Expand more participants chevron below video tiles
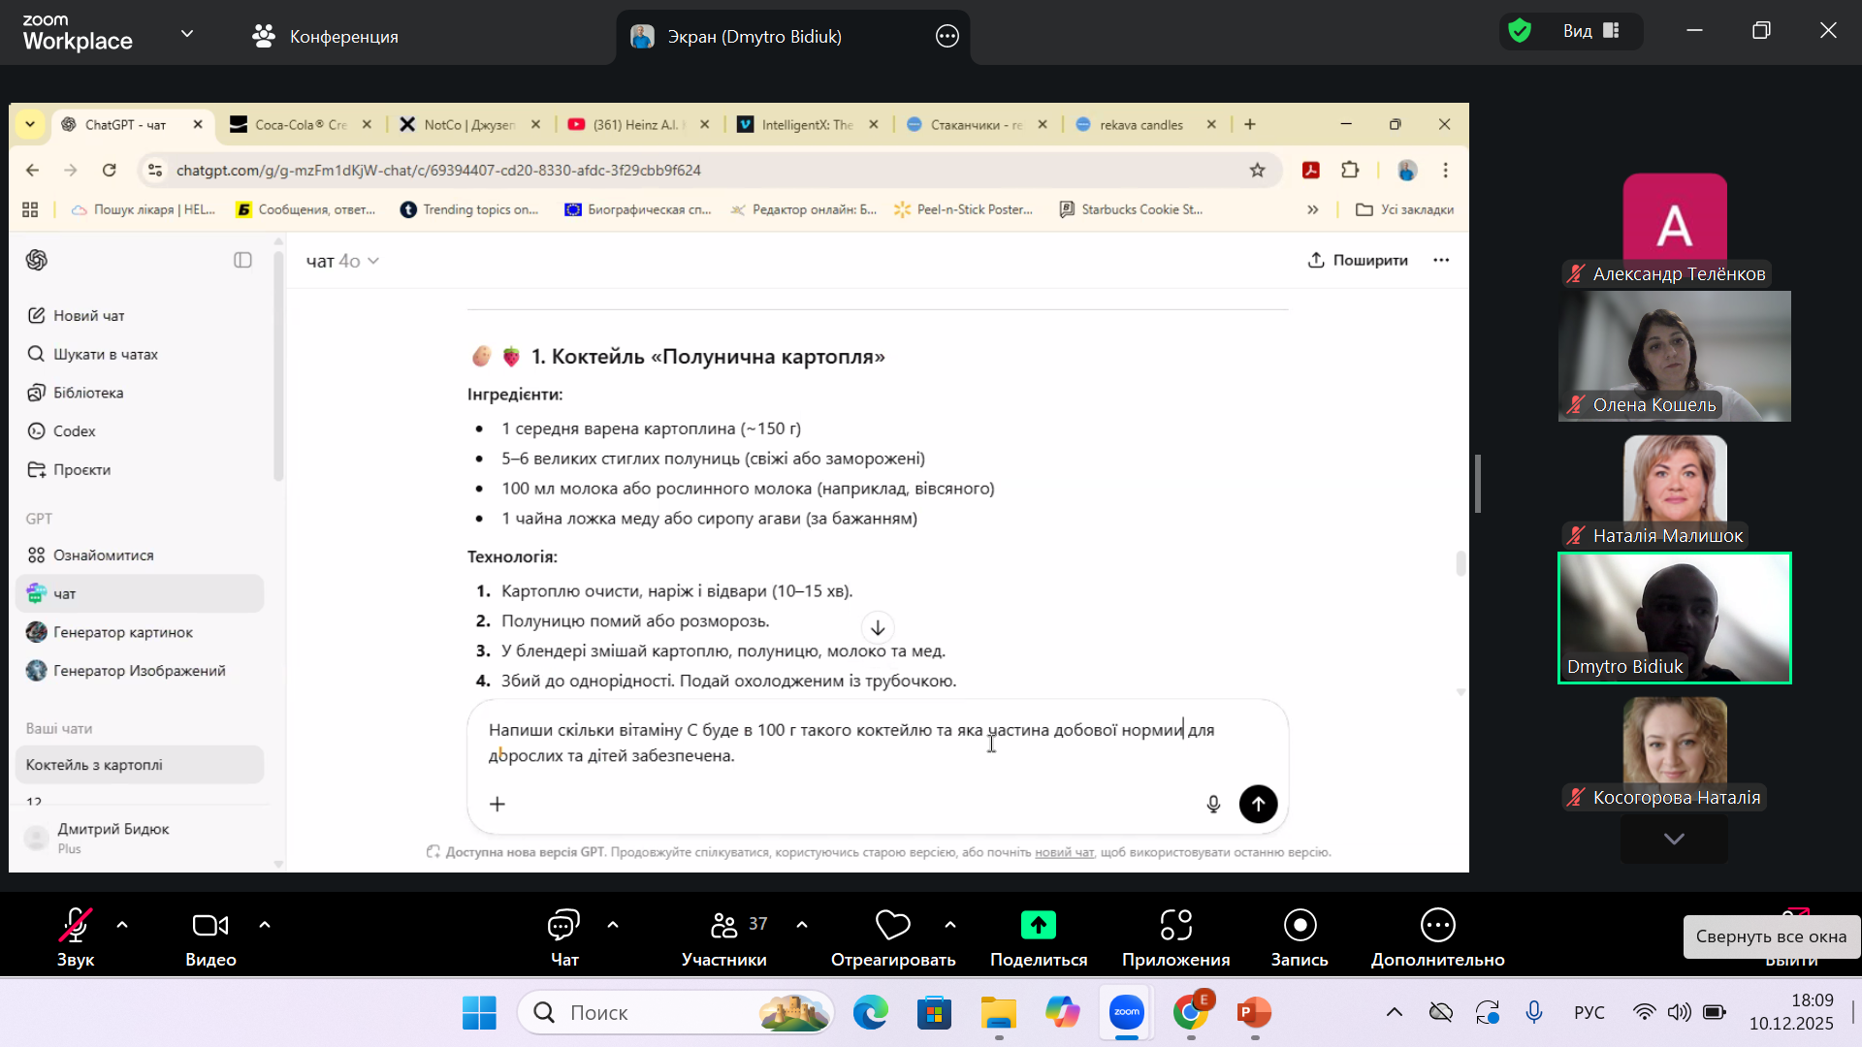The width and height of the screenshot is (1862, 1047). [1674, 839]
